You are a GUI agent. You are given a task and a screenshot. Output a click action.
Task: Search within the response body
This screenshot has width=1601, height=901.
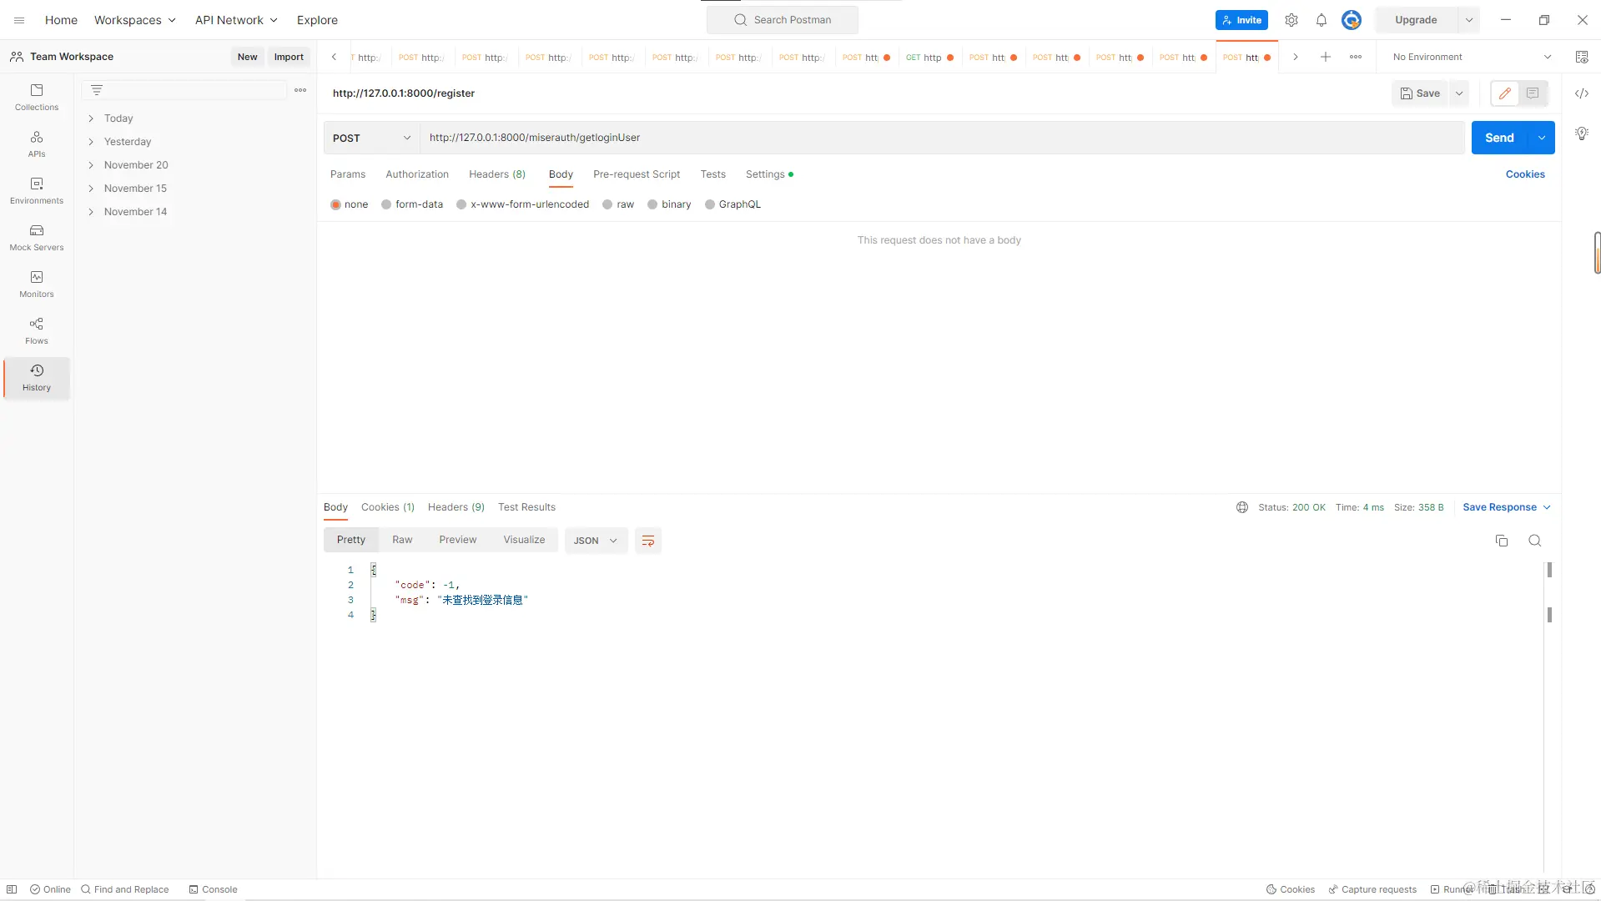(1535, 541)
